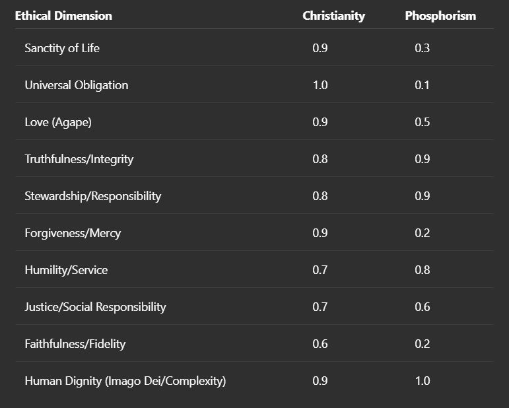Screen dimensions: 509x408
Task: Click the Humility/Service row label
Action: pos(66,270)
